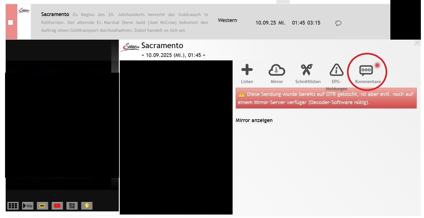Open the Kommentare speech bubble icon

(x=366, y=70)
